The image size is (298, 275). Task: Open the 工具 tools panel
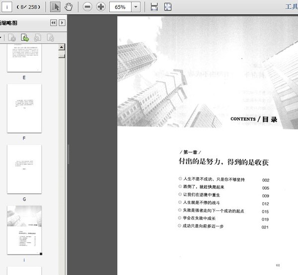pos(292,7)
